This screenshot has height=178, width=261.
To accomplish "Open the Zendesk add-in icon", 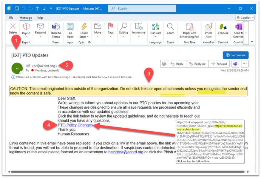I will click(223, 27).
